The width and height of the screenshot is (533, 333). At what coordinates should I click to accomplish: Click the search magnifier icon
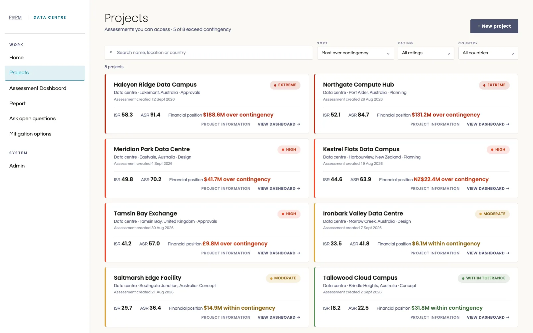click(111, 52)
